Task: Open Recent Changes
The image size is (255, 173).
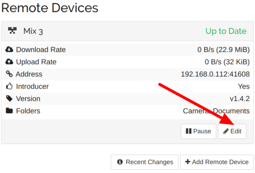Action: click(x=144, y=162)
